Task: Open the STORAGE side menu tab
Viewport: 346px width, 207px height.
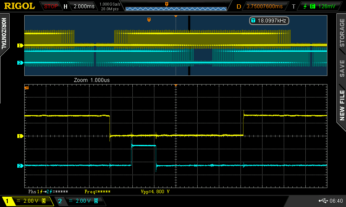Action: pos(342,33)
